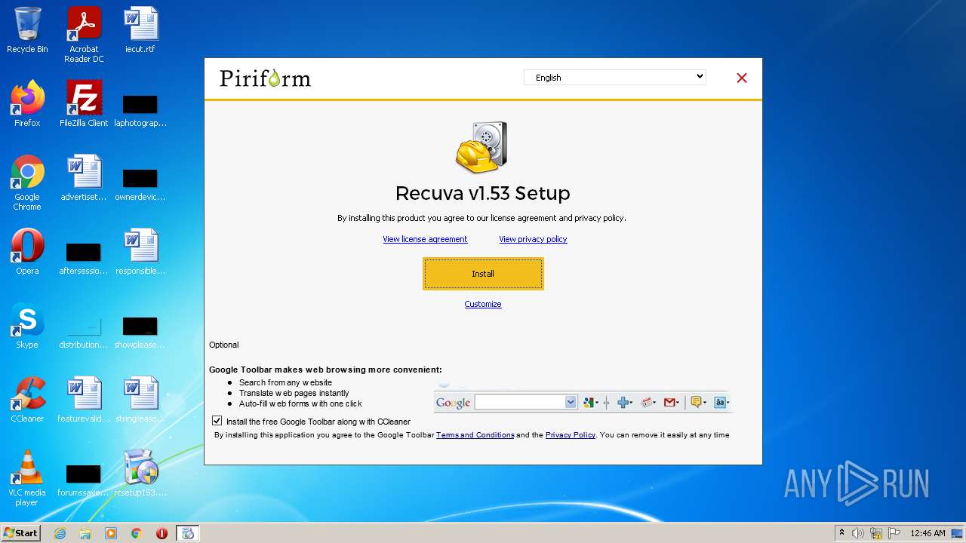The width and height of the screenshot is (966, 543).
Task: Open the Skype desktop shortcut
Action: pyautogui.click(x=27, y=326)
